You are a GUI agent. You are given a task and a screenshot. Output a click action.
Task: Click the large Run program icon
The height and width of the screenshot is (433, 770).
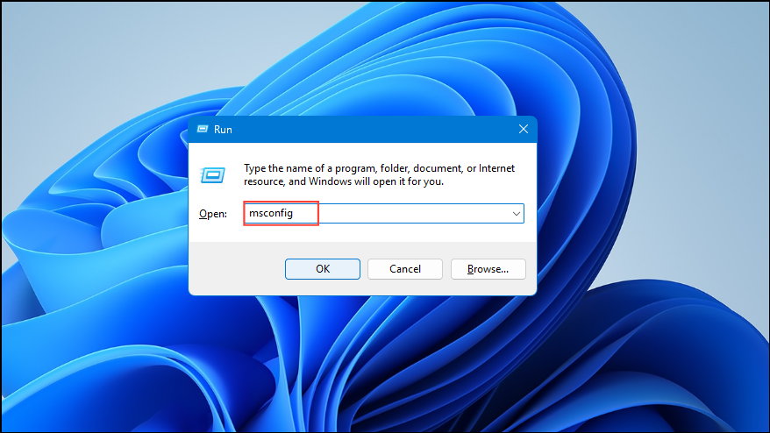pyautogui.click(x=212, y=174)
